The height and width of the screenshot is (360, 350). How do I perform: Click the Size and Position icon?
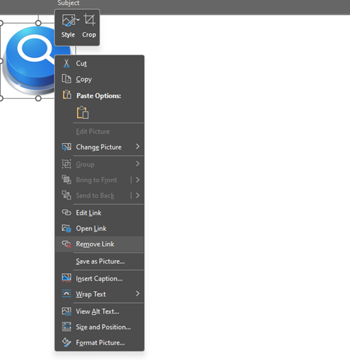[66, 327]
